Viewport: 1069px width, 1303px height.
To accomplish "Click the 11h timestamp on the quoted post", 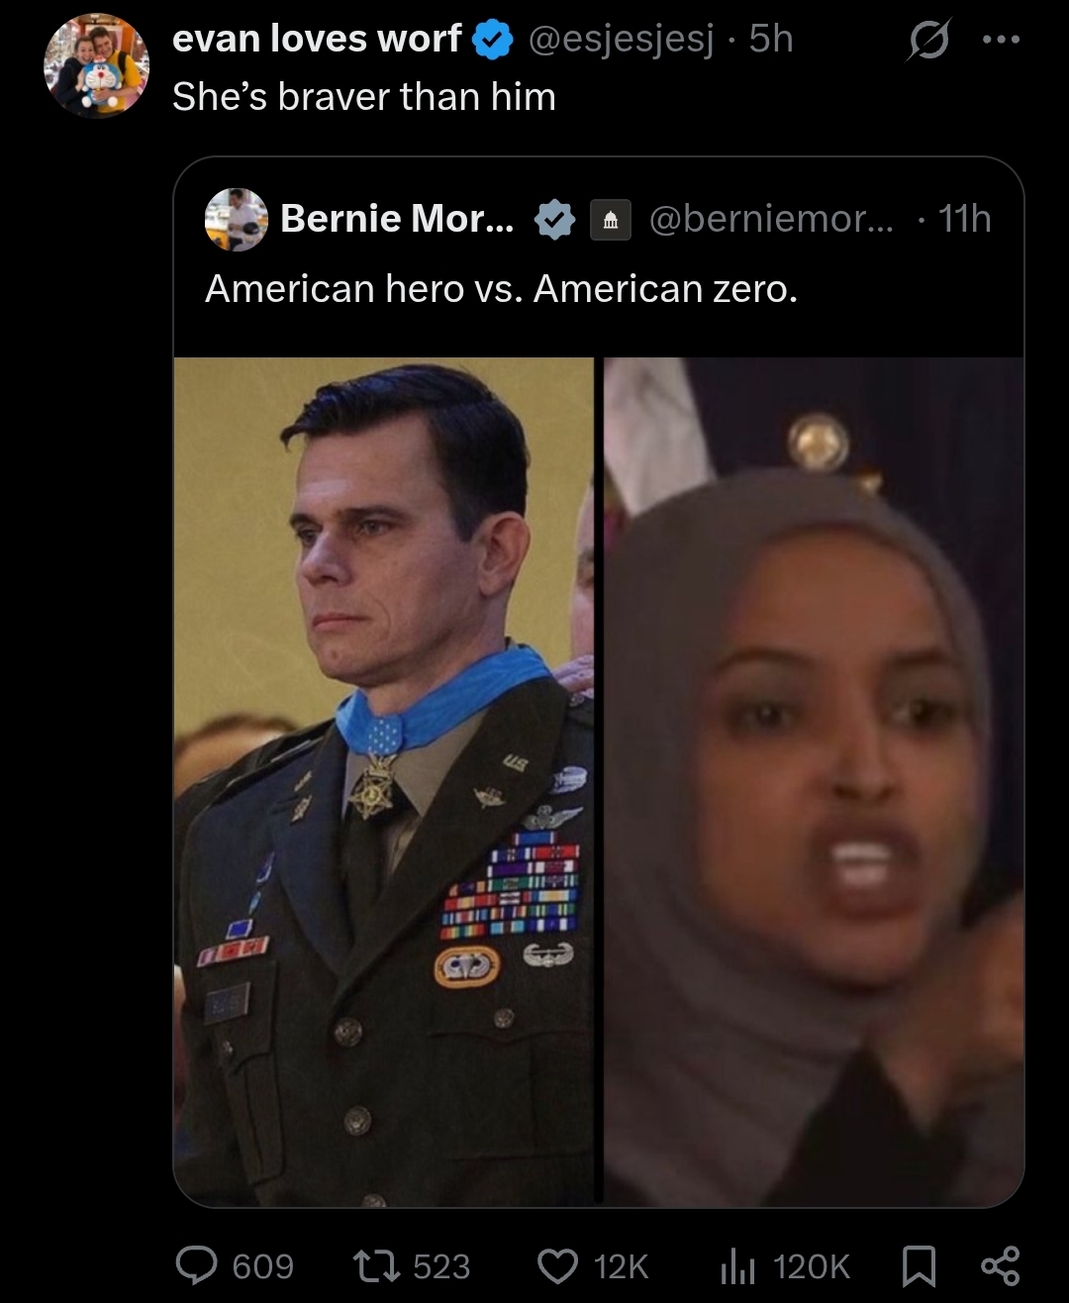I will [964, 218].
